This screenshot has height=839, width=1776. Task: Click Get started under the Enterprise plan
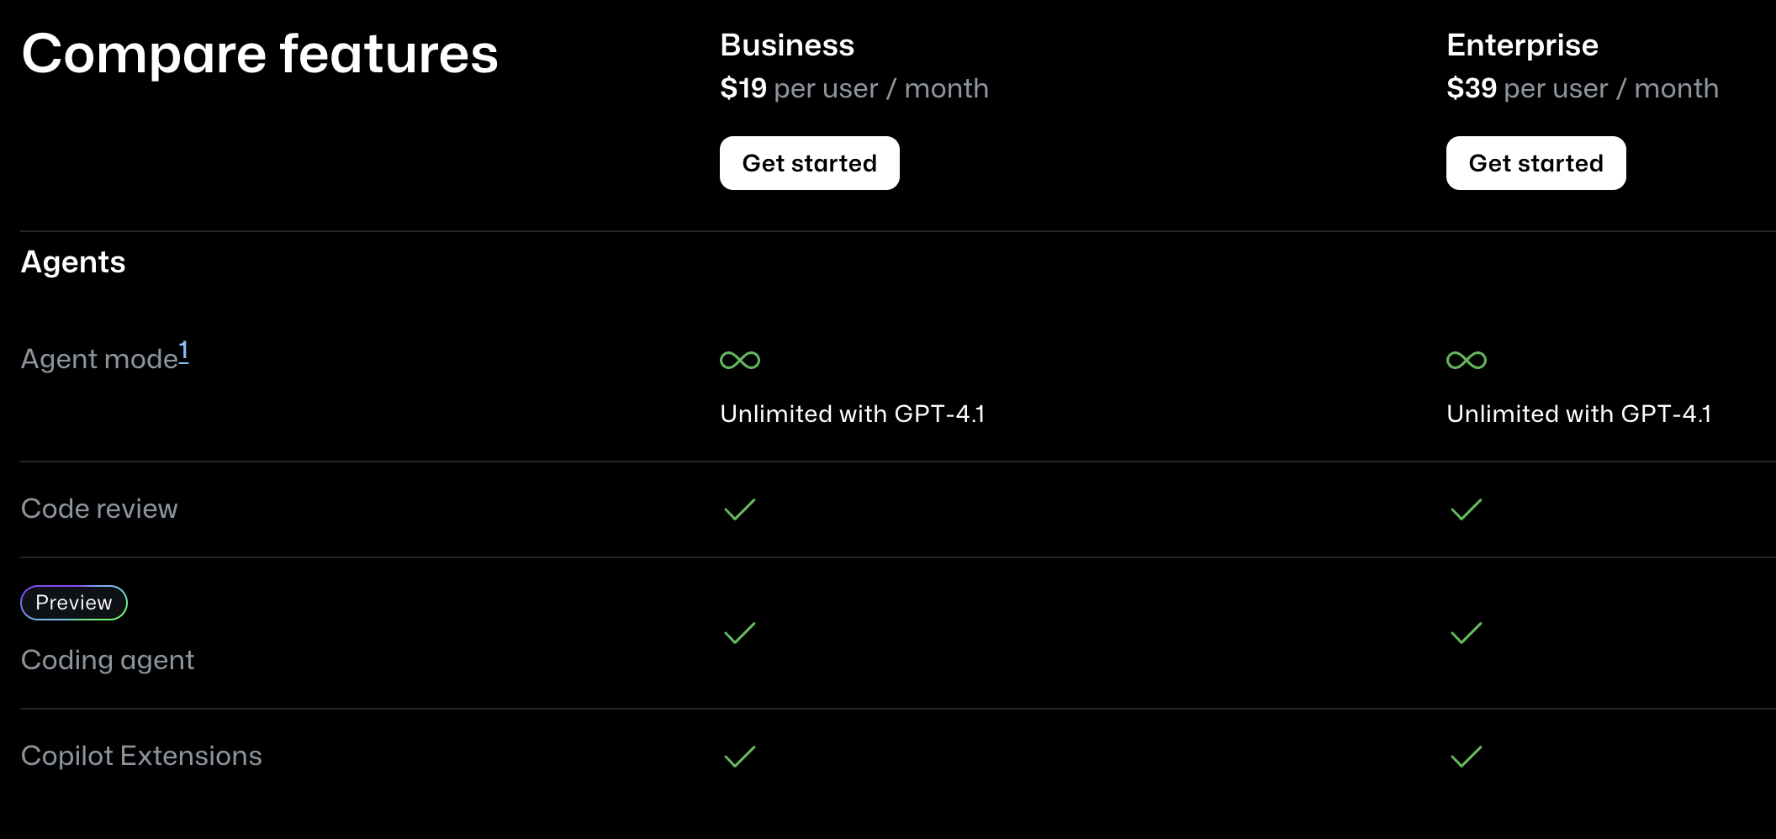[1535, 163]
